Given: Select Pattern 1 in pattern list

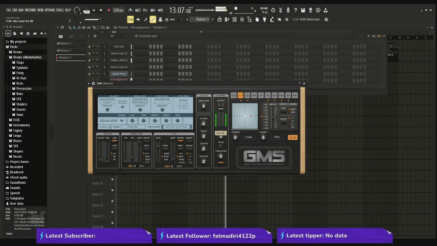Looking at the screenshot, I should [71, 44].
